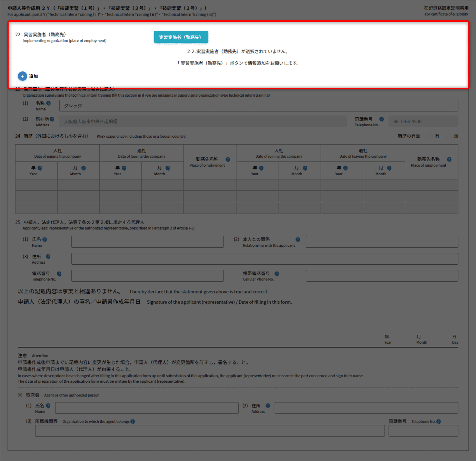The width and height of the screenshot is (476, 461).
Task: Open help icon next to 携帯電話番号
Action: click(x=277, y=274)
